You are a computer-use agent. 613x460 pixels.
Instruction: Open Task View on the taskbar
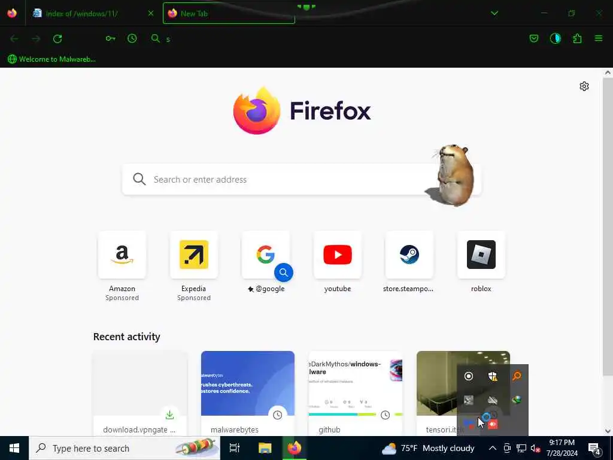(235, 448)
